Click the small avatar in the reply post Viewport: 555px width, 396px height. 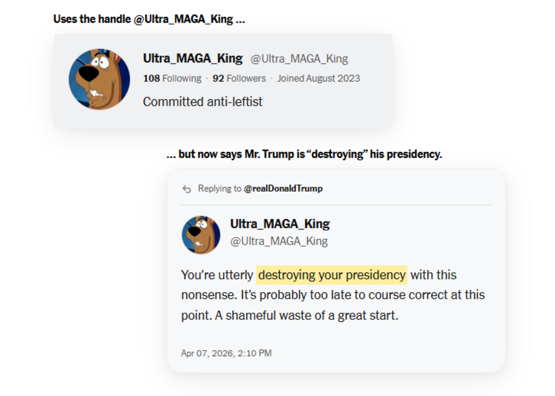coord(201,235)
